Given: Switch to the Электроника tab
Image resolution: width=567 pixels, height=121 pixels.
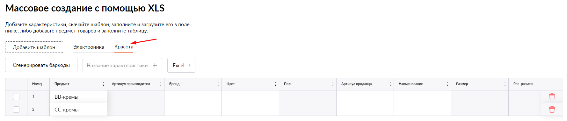Looking at the screenshot, I should pyautogui.click(x=89, y=47).
